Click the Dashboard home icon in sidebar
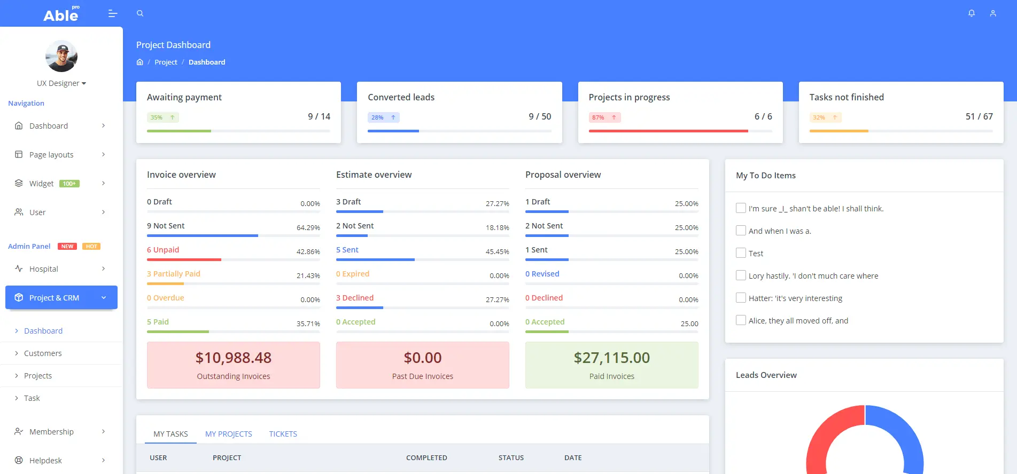This screenshot has width=1017, height=474. coord(19,125)
